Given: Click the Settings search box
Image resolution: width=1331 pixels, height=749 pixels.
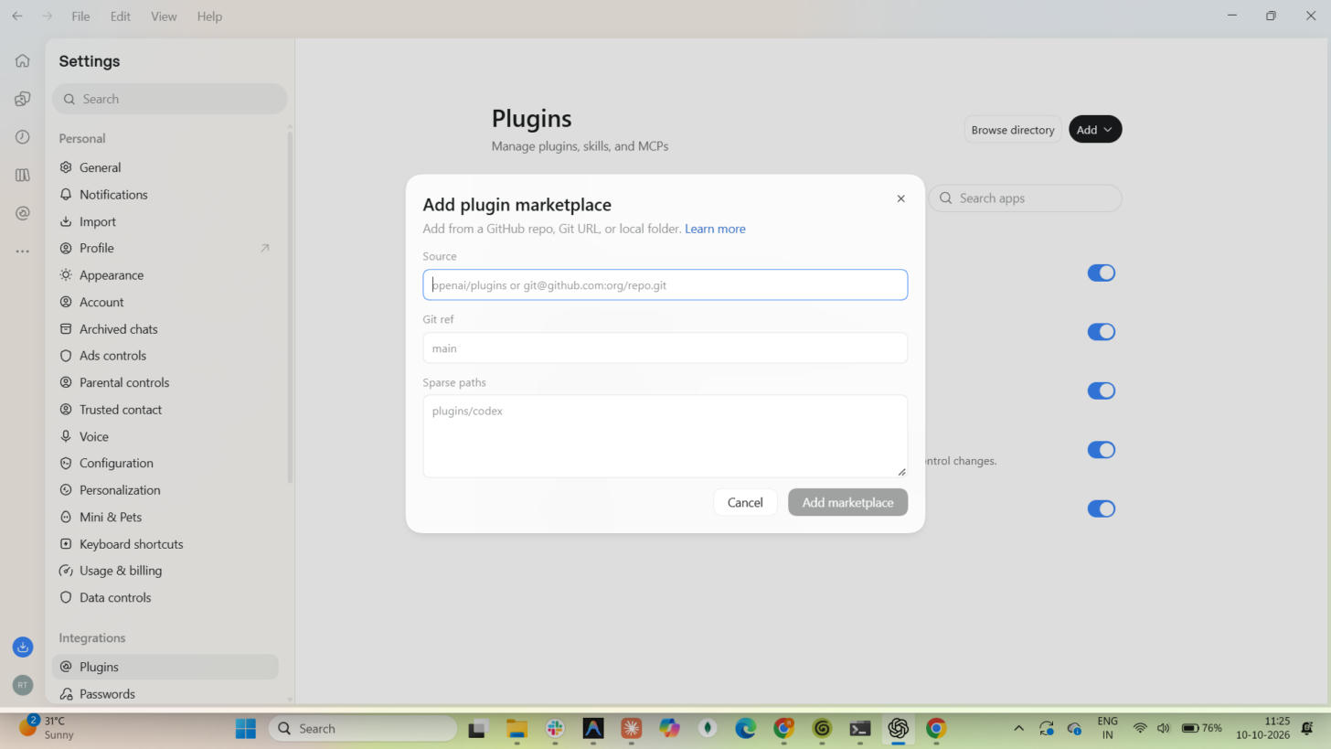Looking at the screenshot, I should (170, 99).
